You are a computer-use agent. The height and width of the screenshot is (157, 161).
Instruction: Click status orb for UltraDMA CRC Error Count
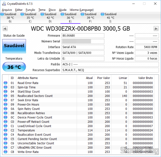pyautogui.click(x=5, y=148)
